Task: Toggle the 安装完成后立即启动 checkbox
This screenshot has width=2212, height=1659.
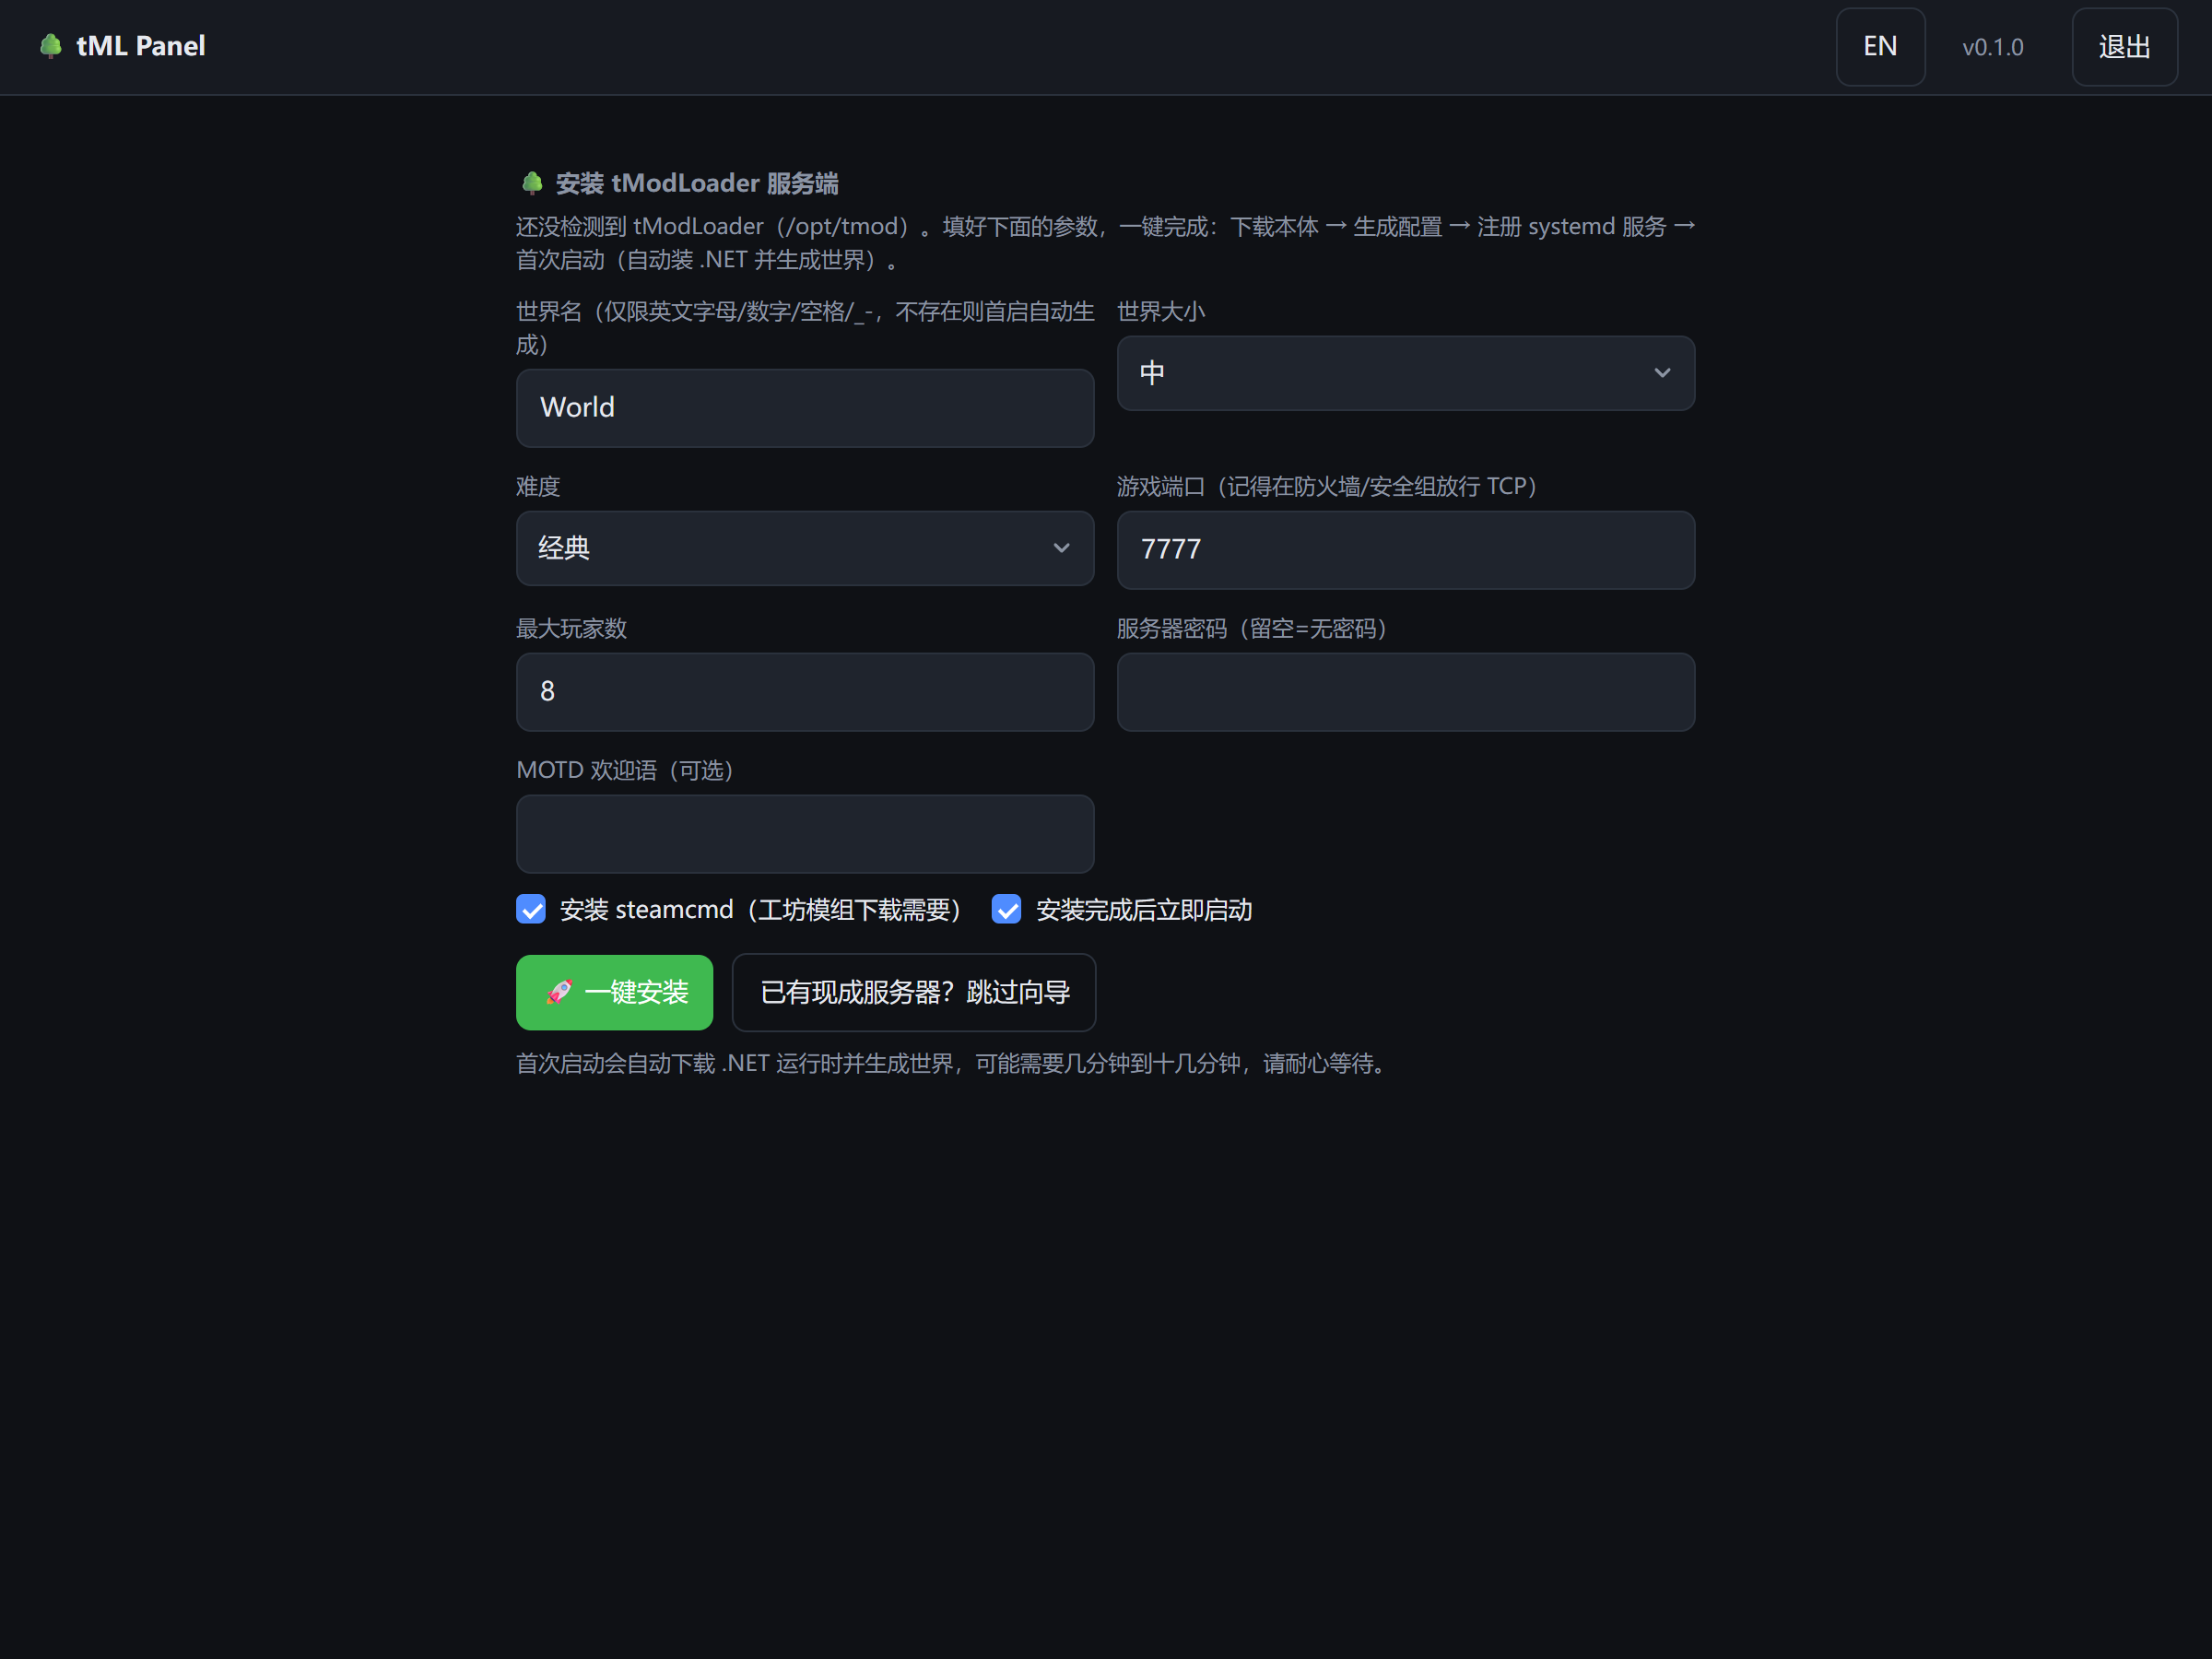Action: (1006, 909)
